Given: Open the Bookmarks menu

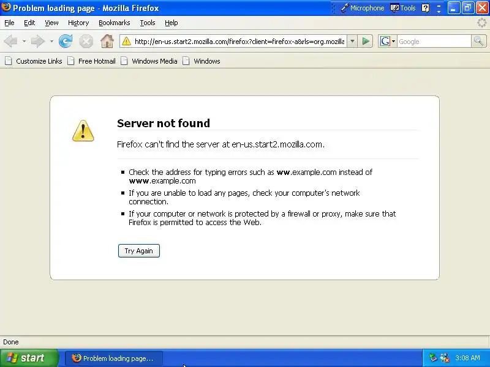Looking at the screenshot, I should pyautogui.click(x=115, y=23).
